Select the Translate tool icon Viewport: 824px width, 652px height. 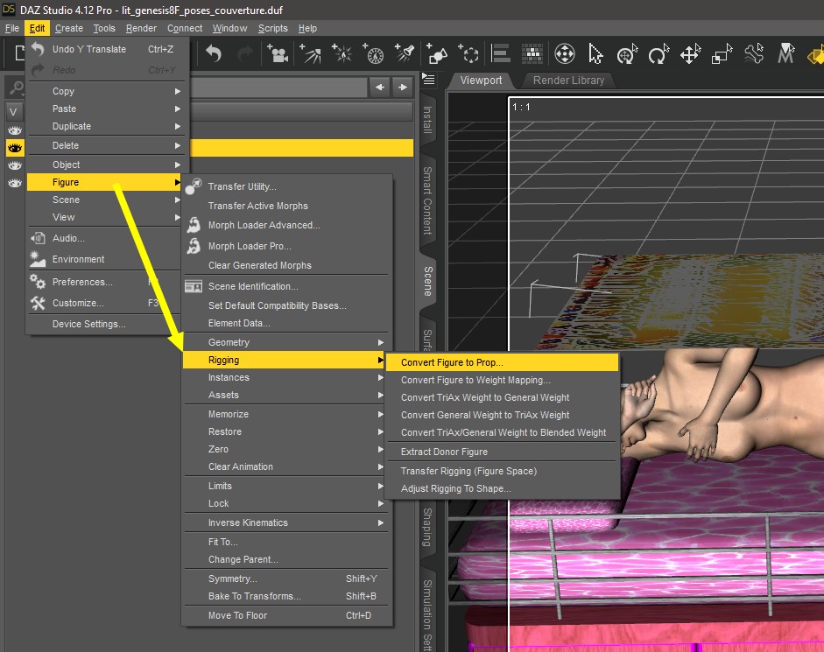tap(691, 53)
